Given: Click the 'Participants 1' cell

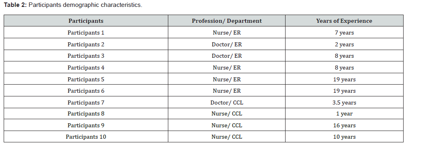Looking at the screenshot, I should click(86, 33).
